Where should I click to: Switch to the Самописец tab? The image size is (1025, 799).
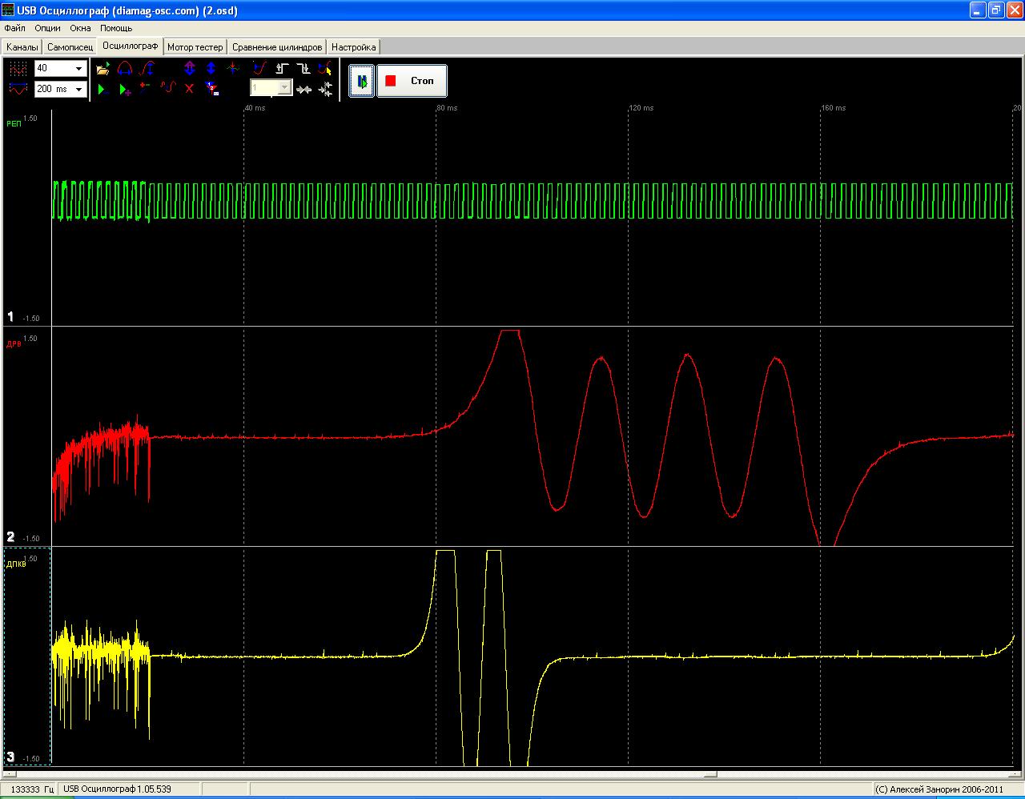point(70,47)
